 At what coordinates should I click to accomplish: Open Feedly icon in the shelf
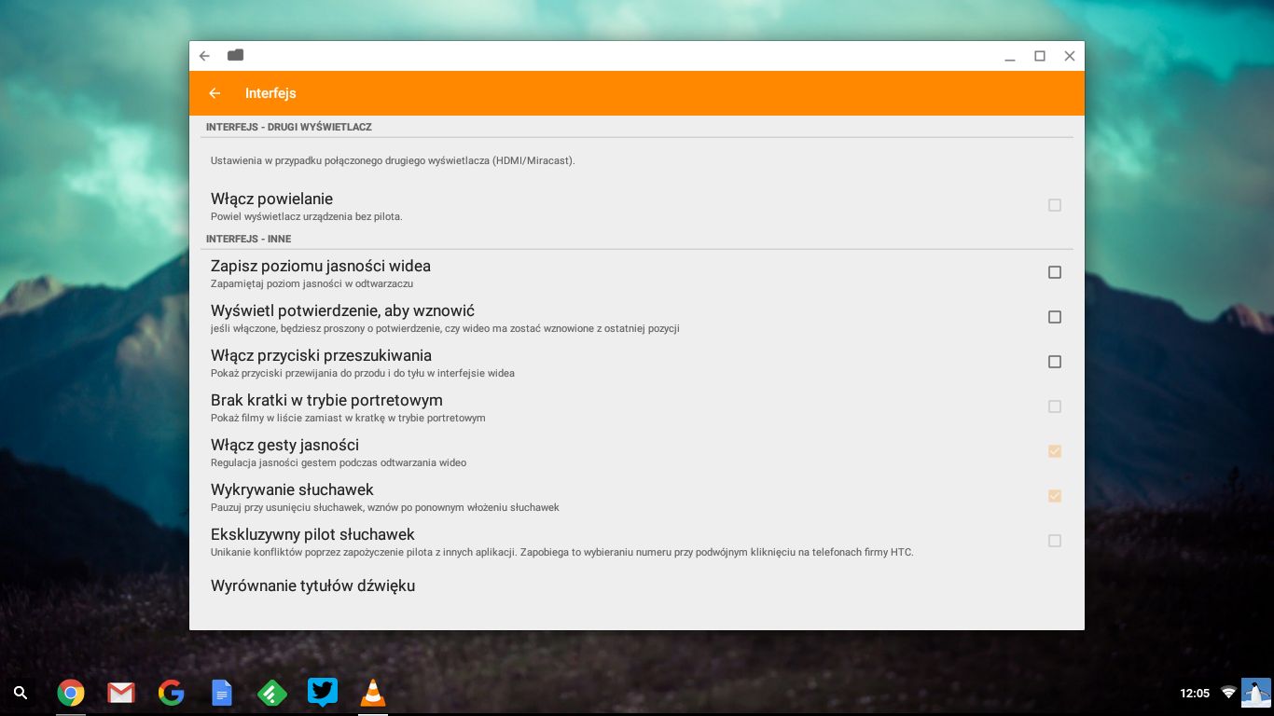tap(271, 693)
